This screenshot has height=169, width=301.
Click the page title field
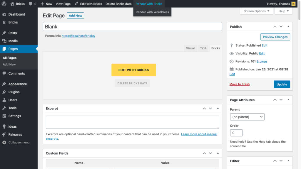(x=132, y=26)
